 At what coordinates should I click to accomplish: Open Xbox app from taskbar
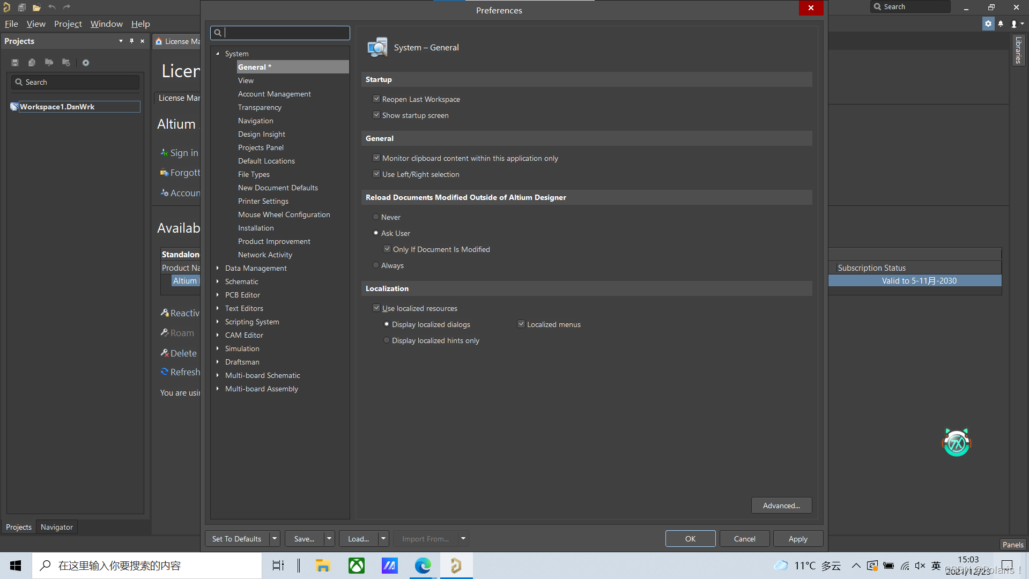357,566
